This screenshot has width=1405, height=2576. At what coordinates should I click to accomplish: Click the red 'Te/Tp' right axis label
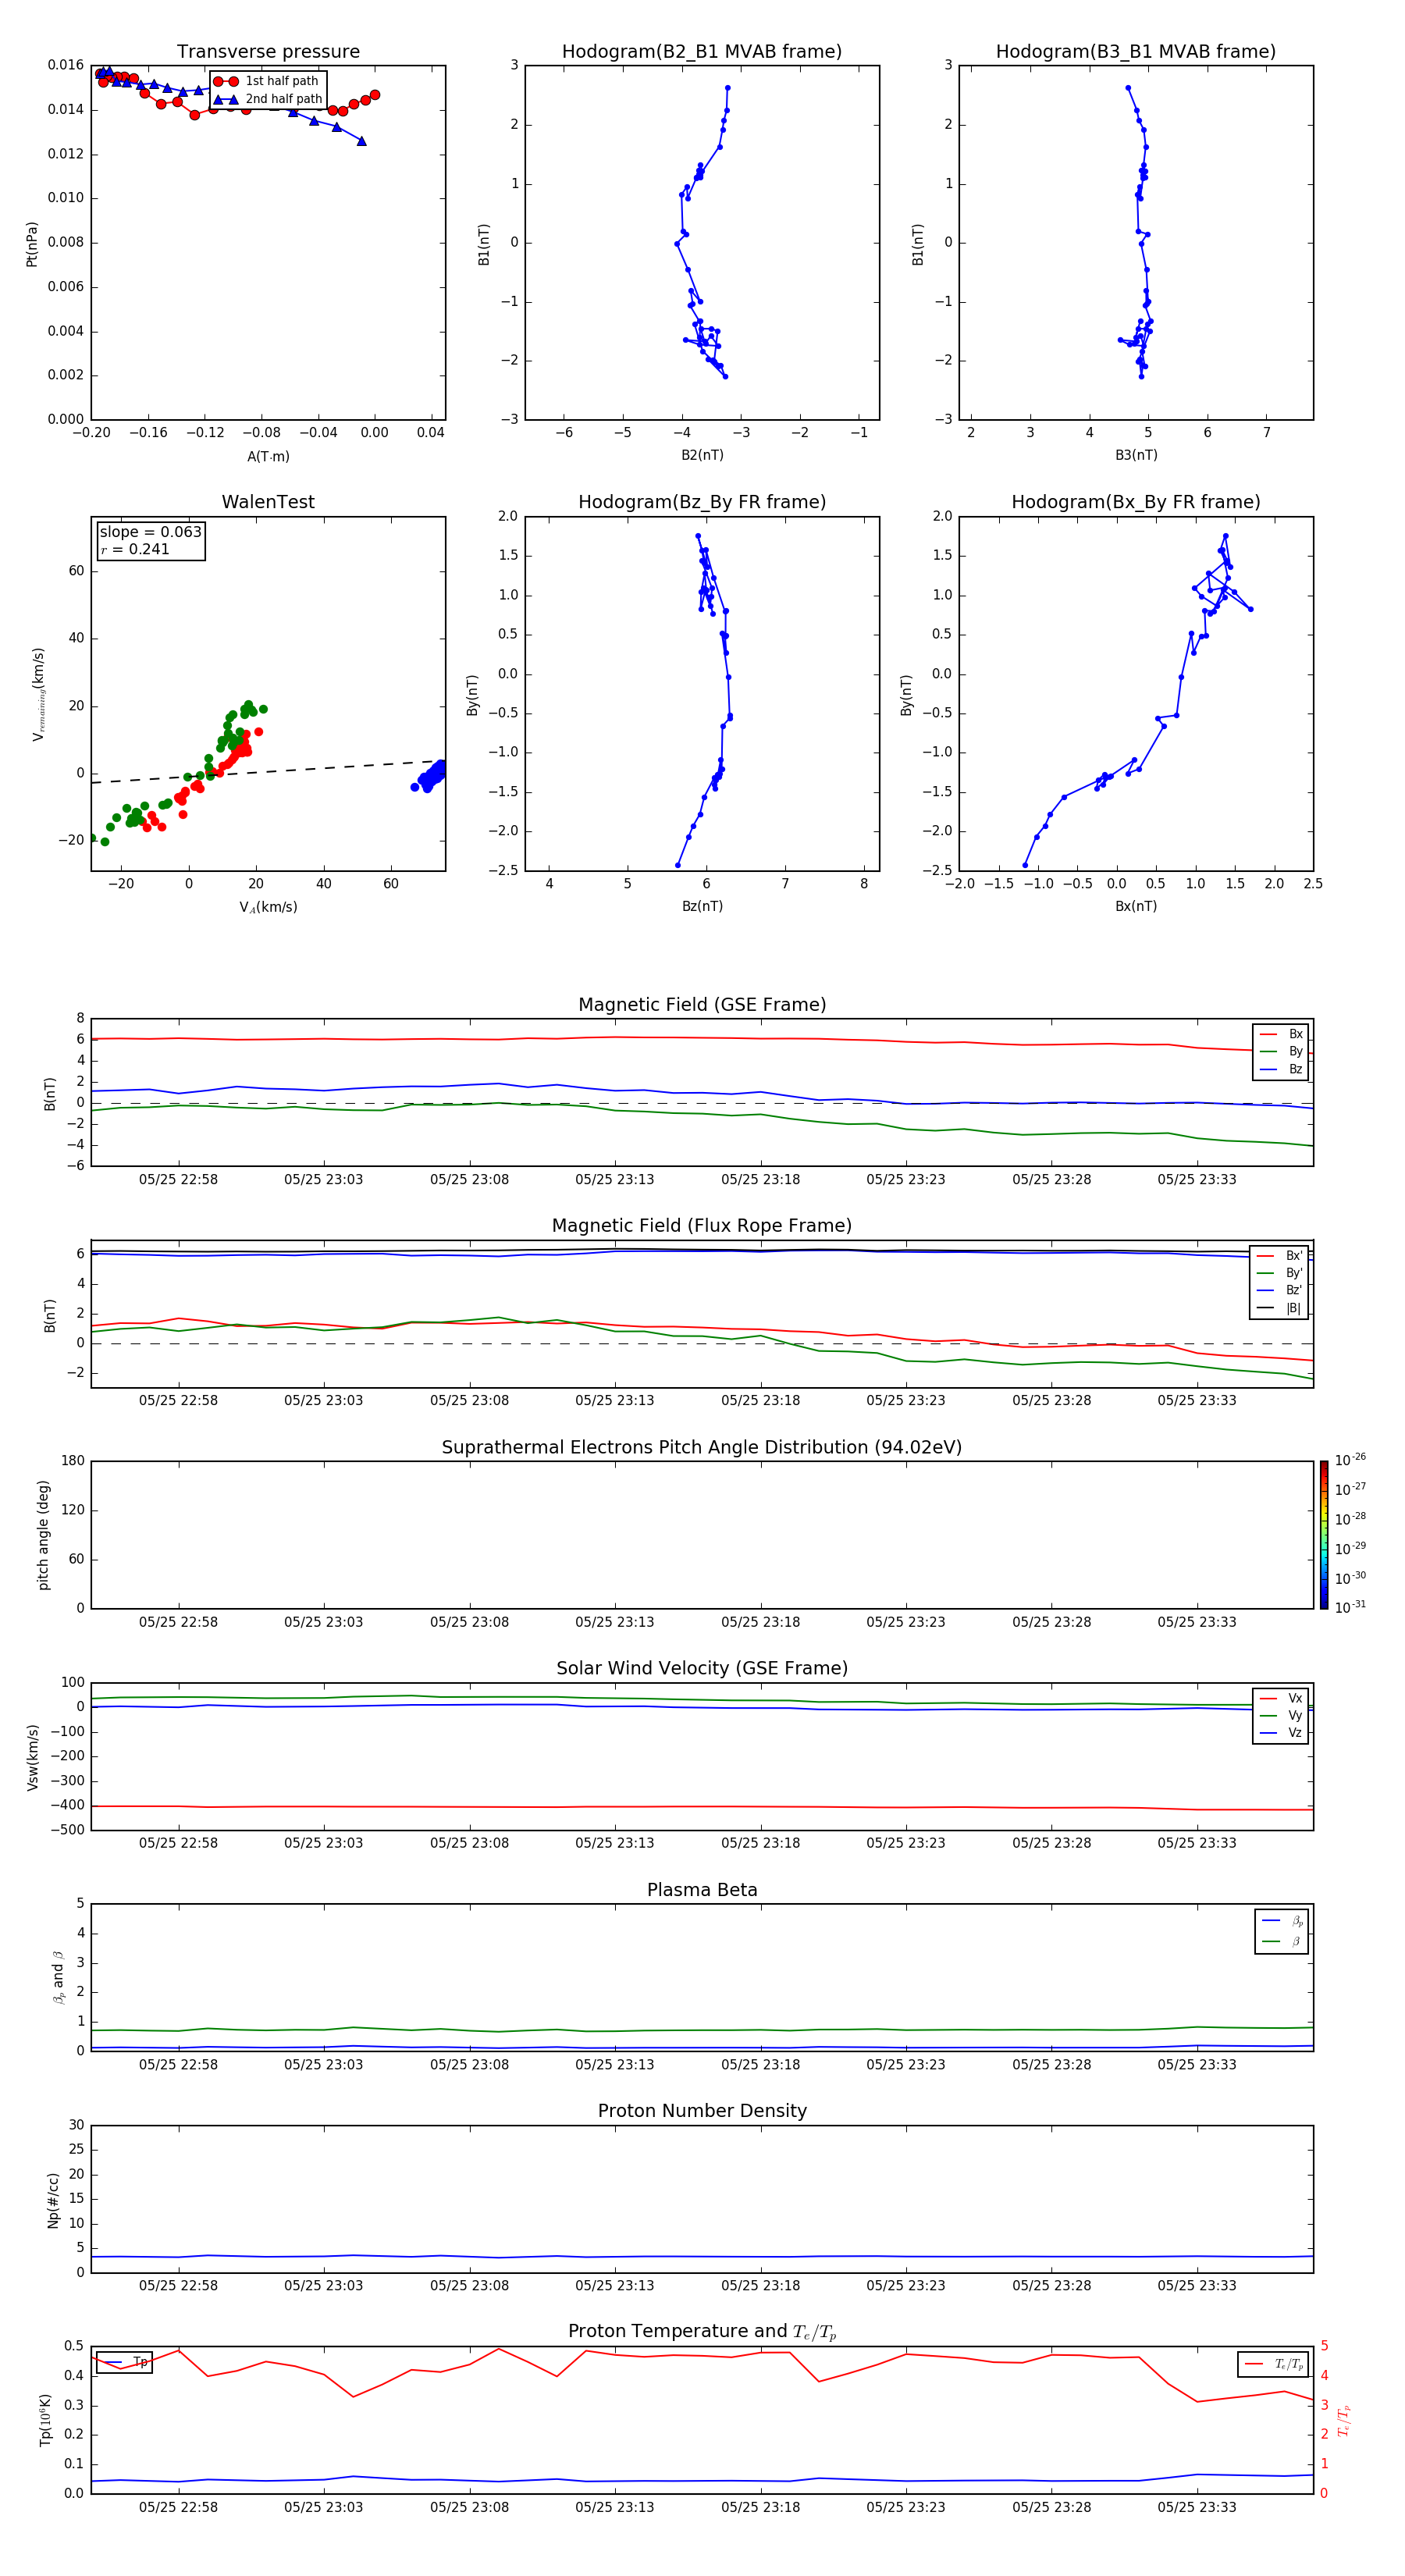point(1345,2420)
